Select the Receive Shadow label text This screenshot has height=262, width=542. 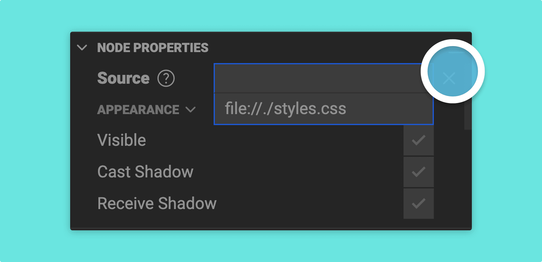157,203
